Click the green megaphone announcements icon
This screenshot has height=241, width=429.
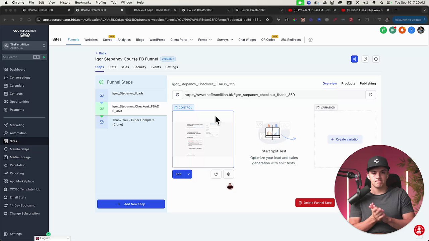(x=393, y=30)
